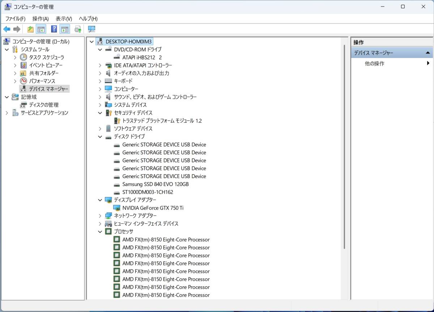Open the 表示(V) menu
The image size is (434, 312).
tap(64, 18)
